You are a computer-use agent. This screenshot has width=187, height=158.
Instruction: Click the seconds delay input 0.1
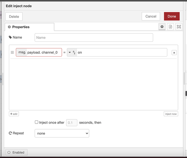click(x=72, y=123)
